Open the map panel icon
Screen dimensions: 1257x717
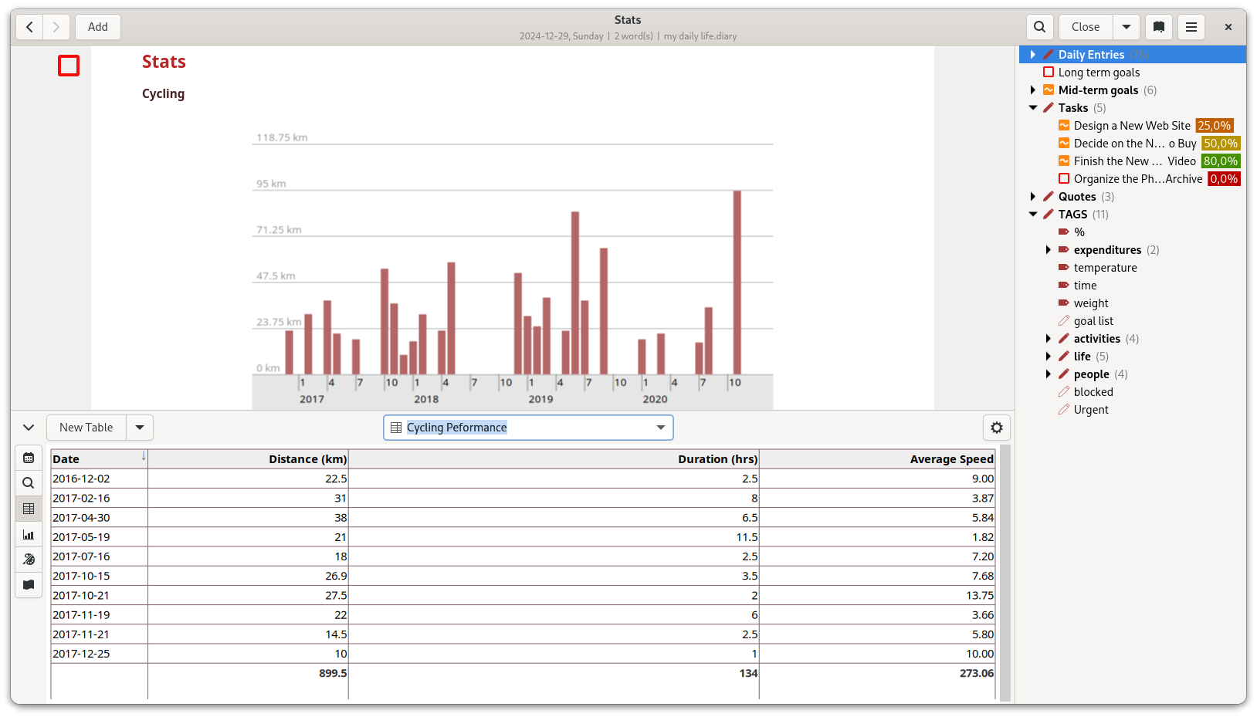pyautogui.click(x=29, y=585)
